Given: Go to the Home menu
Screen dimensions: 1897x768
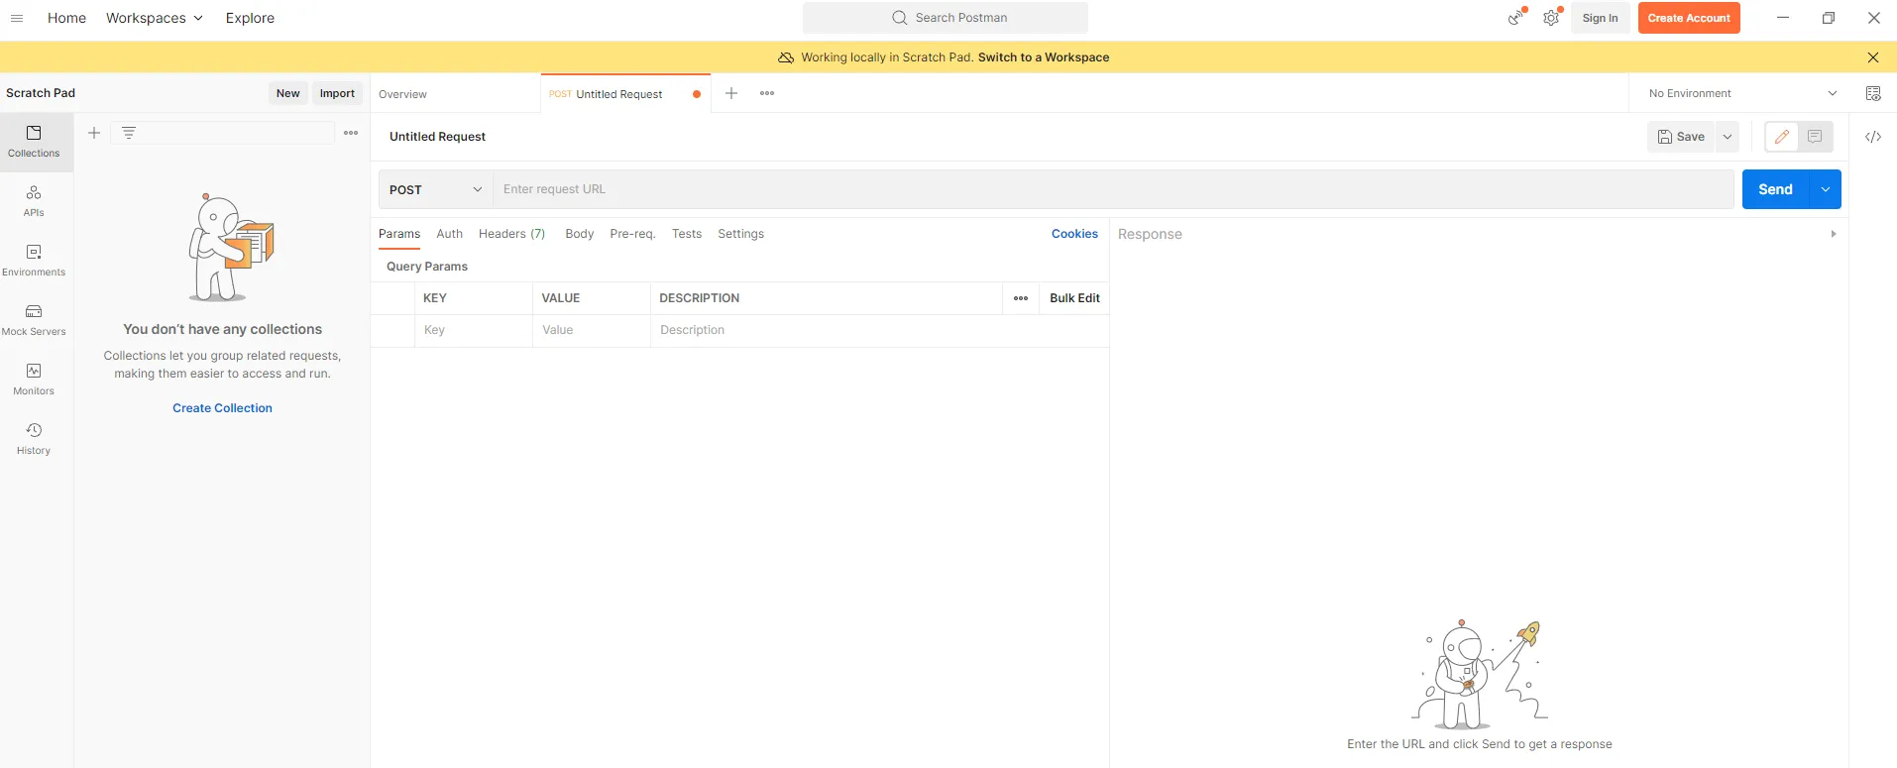Looking at the screenshot, I should tap(66, 18).
